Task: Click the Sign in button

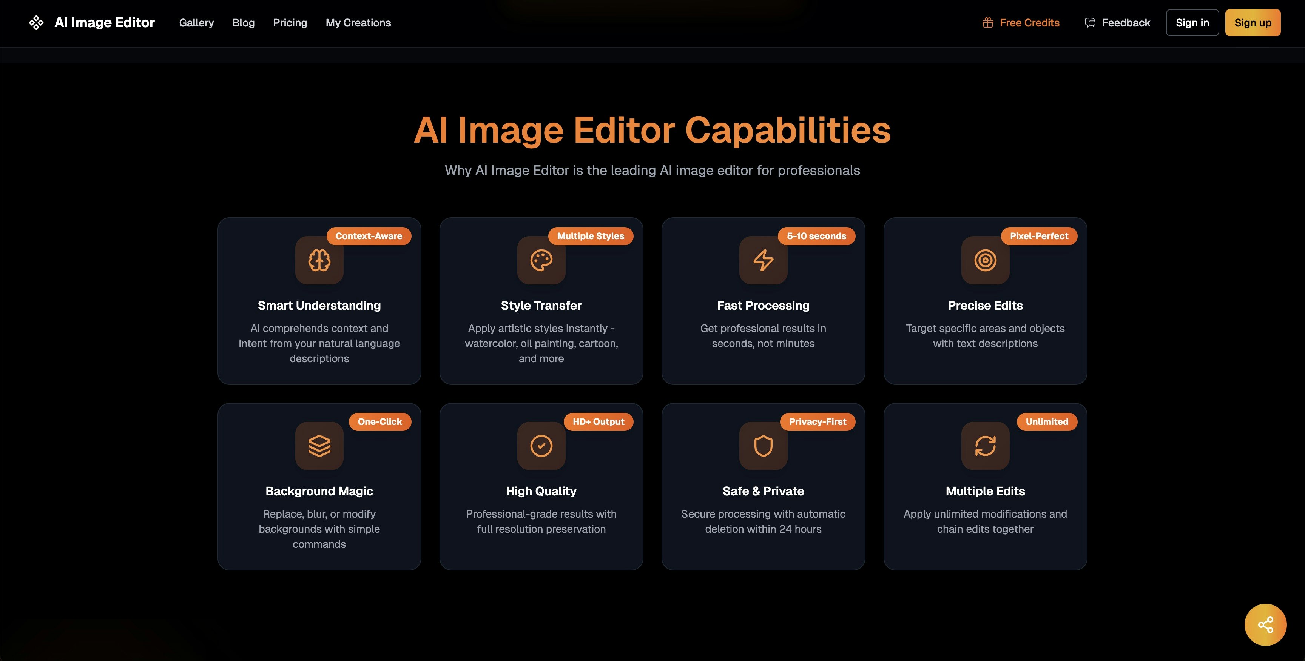Action: [x=1192, y=22]
